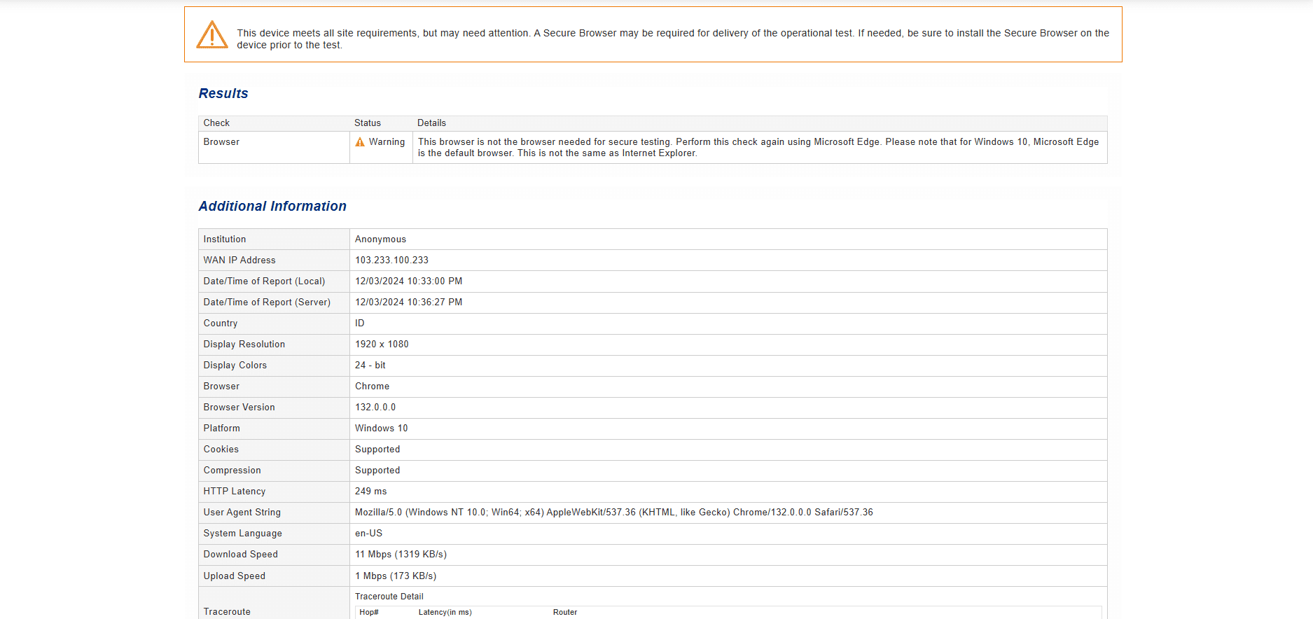Click the User Agent String value
This screenshot has height=619, width=1313.
click(x=613, y=513)
